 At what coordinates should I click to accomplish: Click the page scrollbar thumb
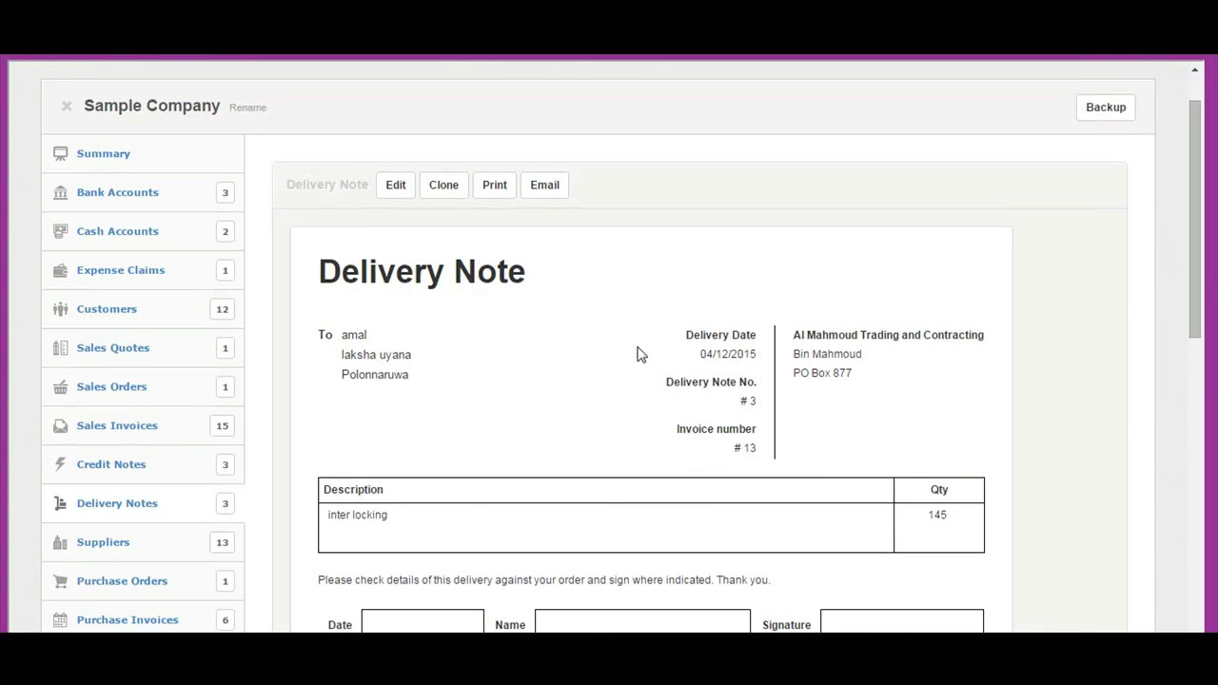click(x=1194, y=218)
